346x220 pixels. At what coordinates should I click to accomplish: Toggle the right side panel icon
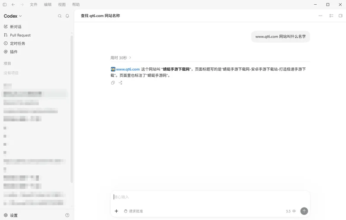tap(340, 16)
